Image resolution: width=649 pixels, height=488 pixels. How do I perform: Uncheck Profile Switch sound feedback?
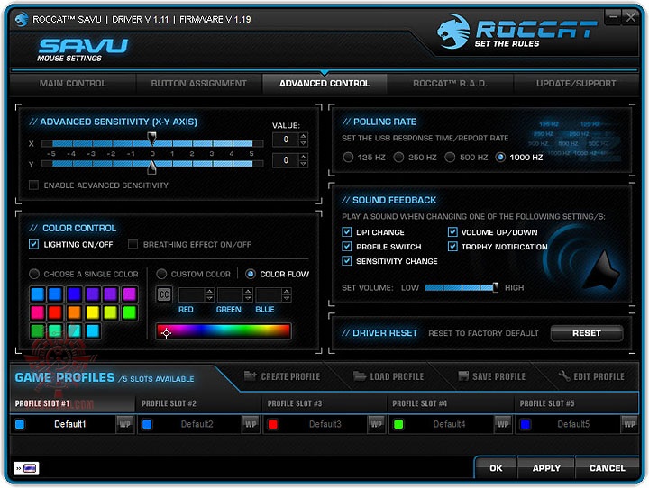347,247
